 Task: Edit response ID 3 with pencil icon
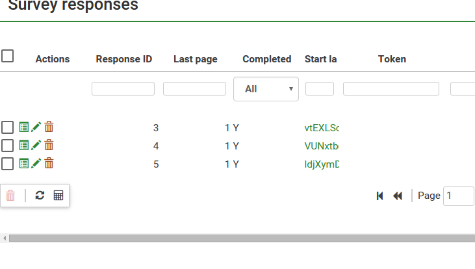click(x=36, y=127)
